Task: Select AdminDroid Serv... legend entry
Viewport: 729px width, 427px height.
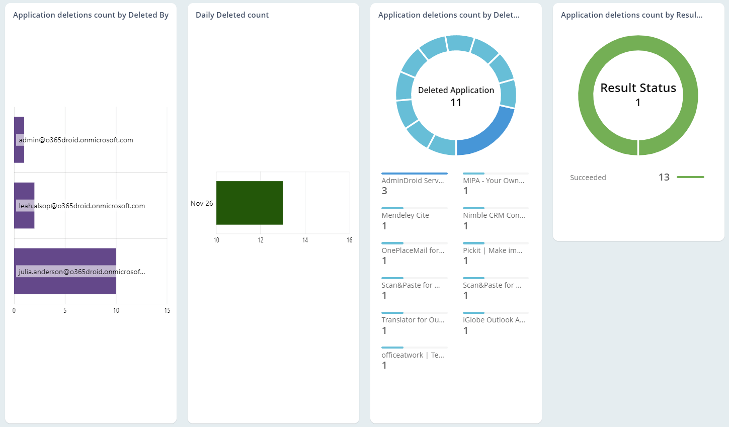Action: 413,181
